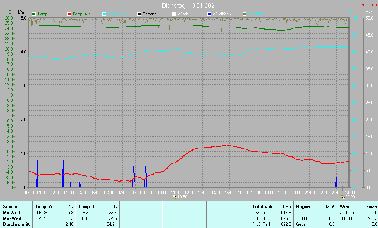Select the 'Empfang' legend label

click(x=255, y=14)
